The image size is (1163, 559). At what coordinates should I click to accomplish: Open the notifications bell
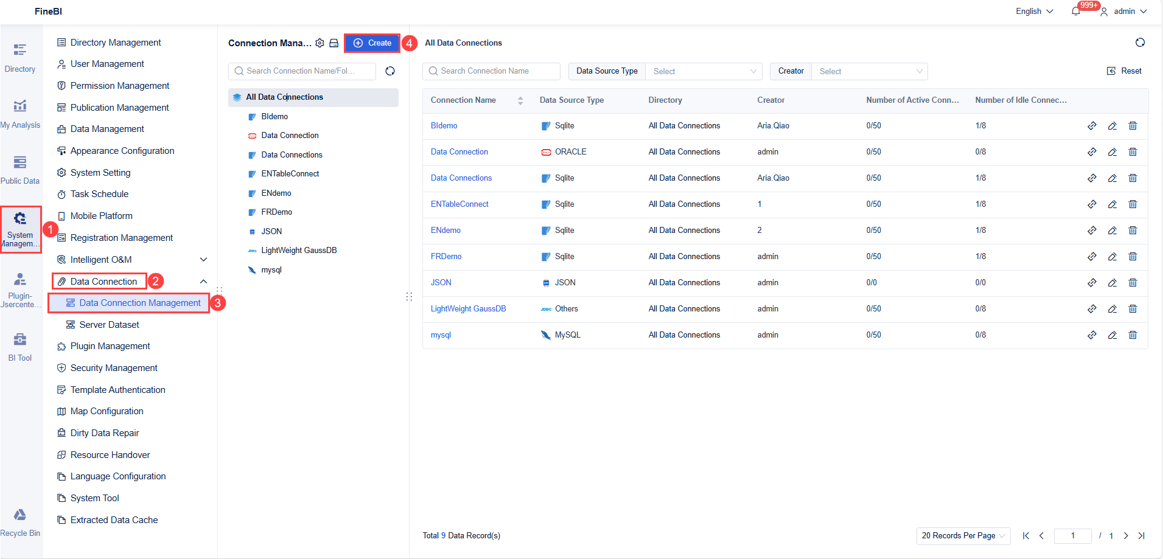click(1076, 11)
